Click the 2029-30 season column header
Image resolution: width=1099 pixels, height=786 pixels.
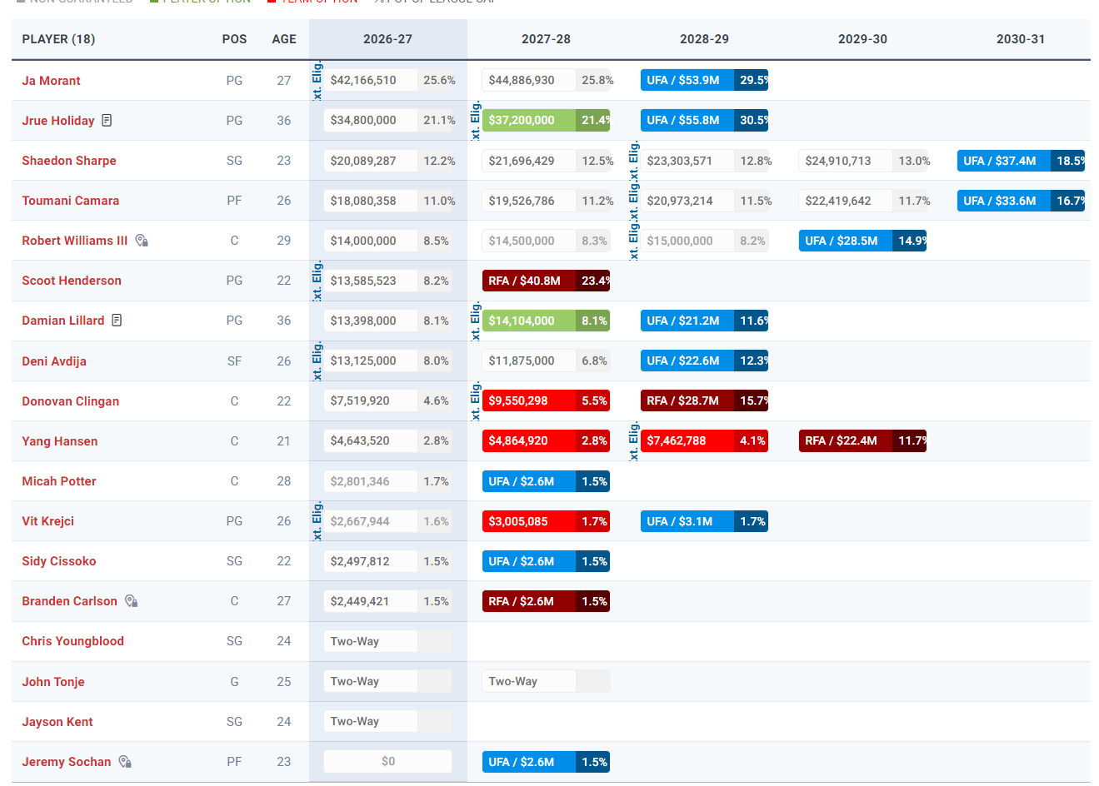tap(862, 39)
